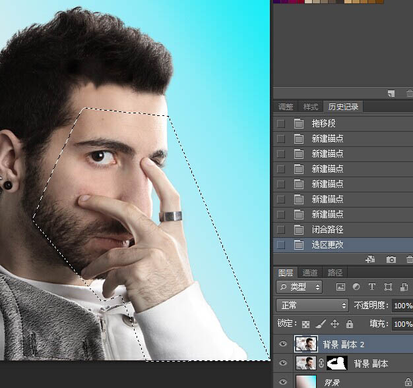Pick the magenta swatch

click(x=292, y=1)
